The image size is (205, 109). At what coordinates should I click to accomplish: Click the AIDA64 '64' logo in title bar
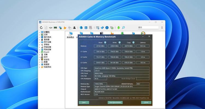(x=40, y=22)
